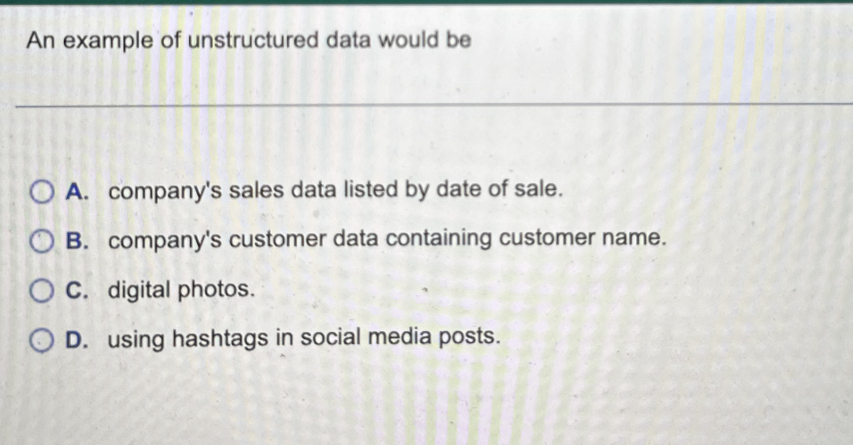This screenshot has height=445, width=853.
Task: Click the bold letter C marker
Action: (76, 289)
